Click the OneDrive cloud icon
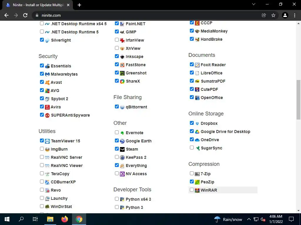The image size is (301, 225). [197, 140]
